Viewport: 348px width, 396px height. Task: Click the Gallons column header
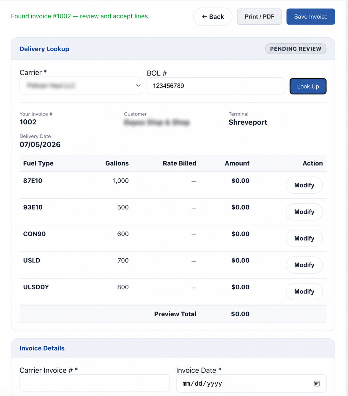[x=117, y=163]
